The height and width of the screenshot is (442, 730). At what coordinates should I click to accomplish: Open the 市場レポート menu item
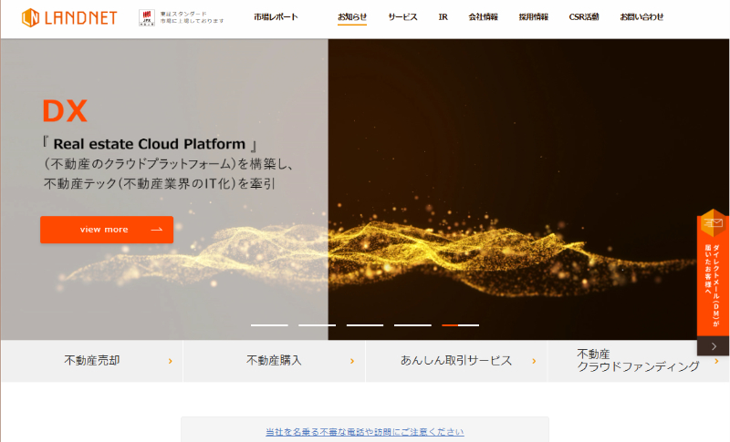click(276, 17)
